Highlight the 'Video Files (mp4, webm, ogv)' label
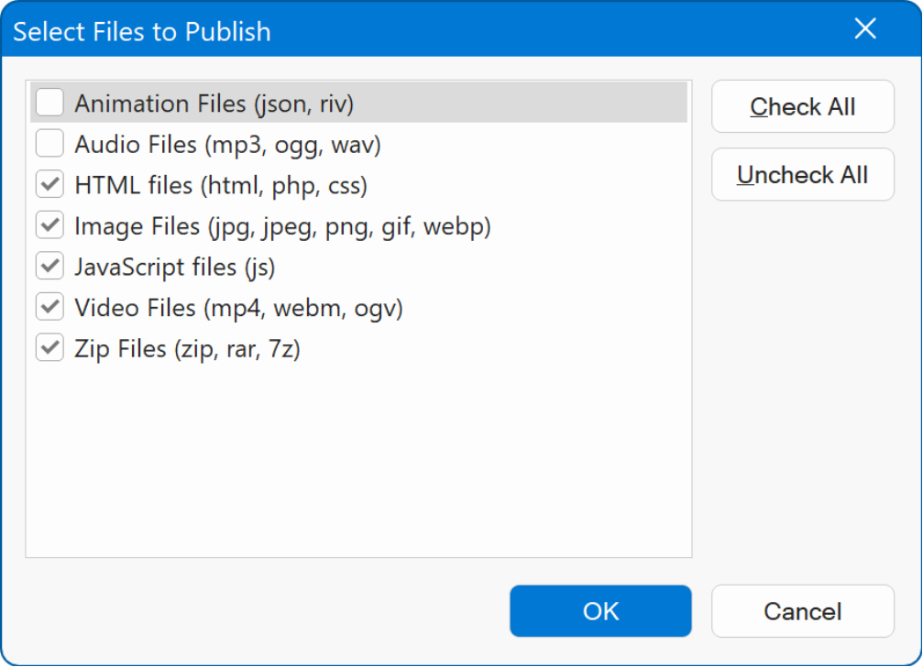 238,308
